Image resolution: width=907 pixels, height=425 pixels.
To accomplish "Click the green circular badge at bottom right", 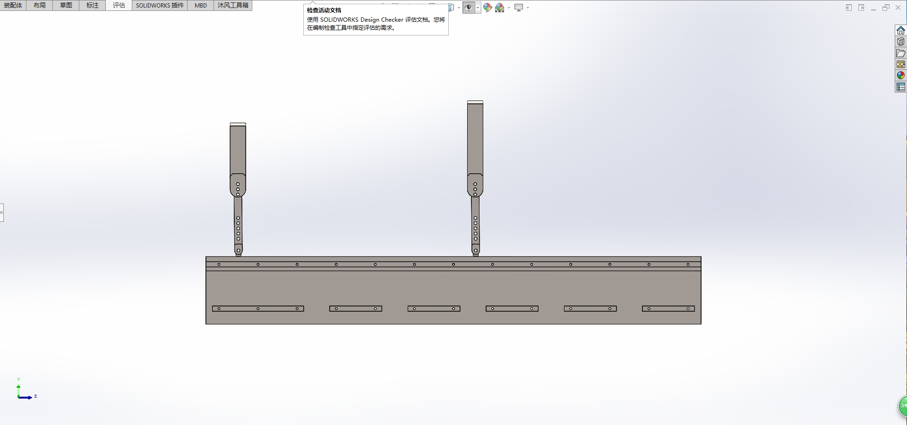I will (902, 406).
